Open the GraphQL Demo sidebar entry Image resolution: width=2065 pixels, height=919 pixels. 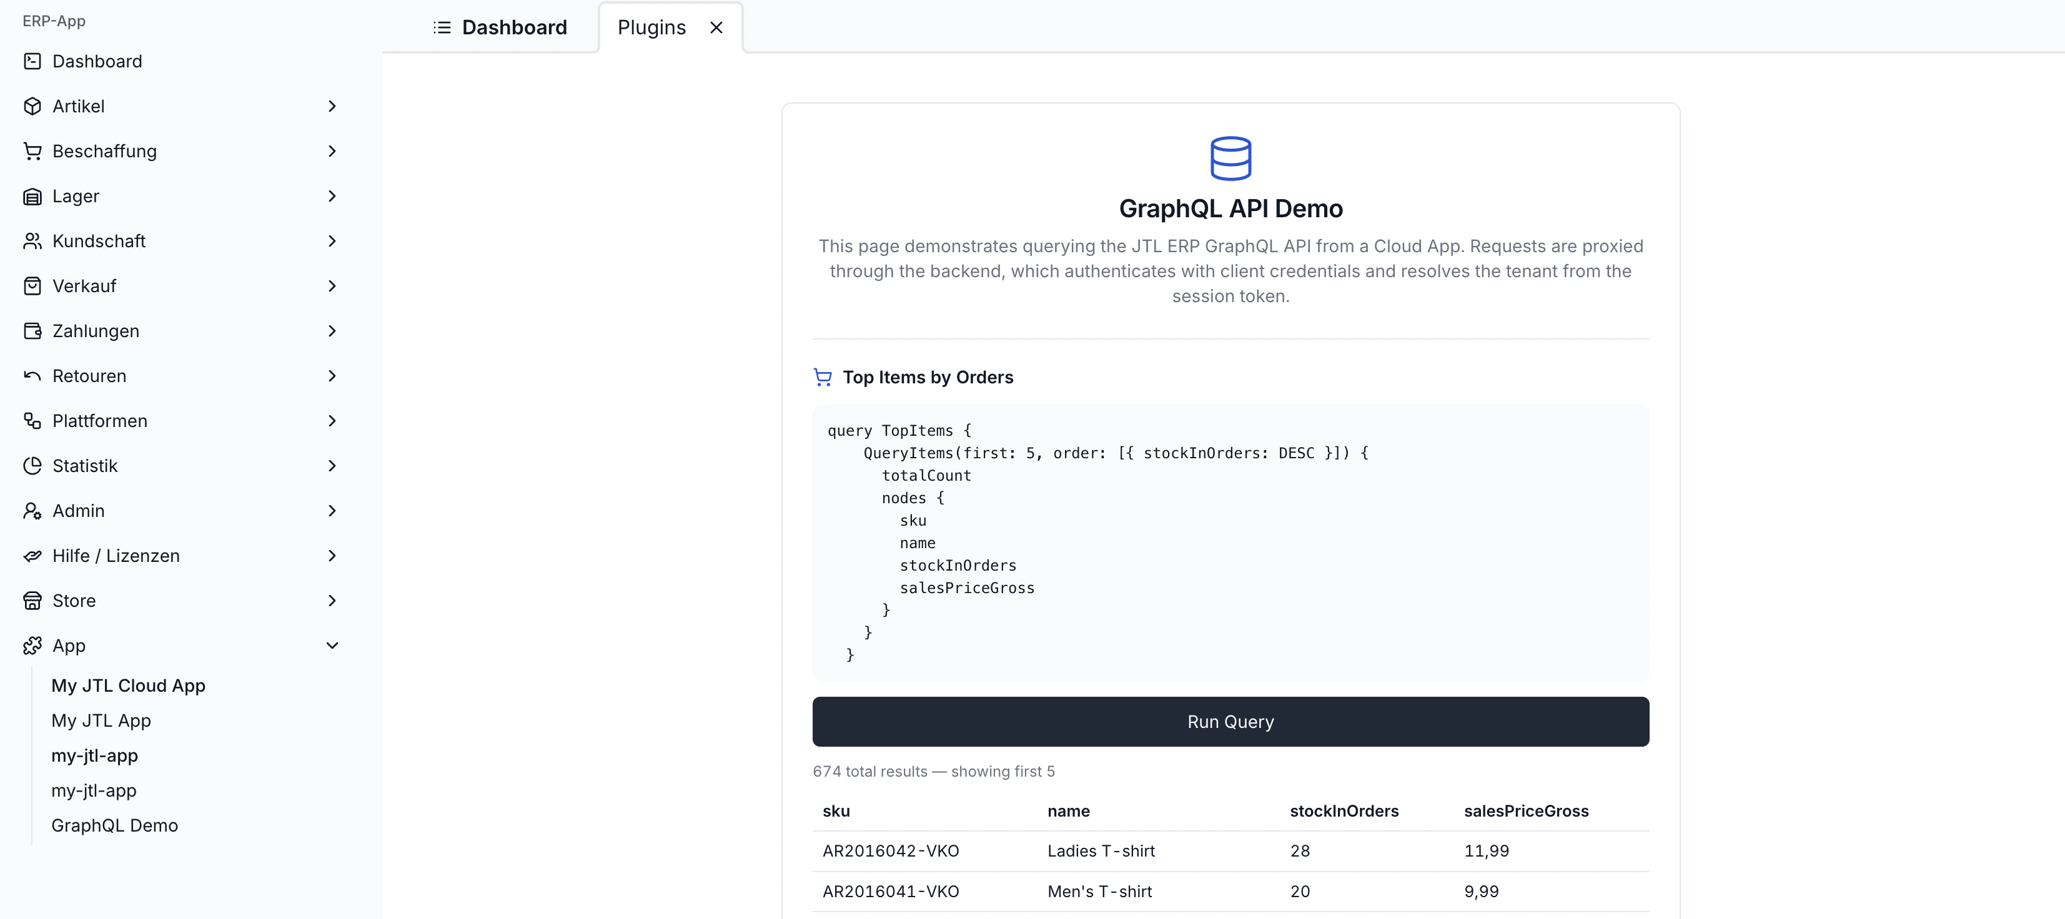(x=115, y=825)
